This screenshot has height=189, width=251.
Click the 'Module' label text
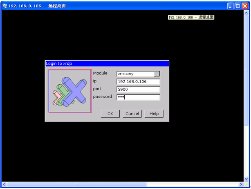[x=100, y=73]
